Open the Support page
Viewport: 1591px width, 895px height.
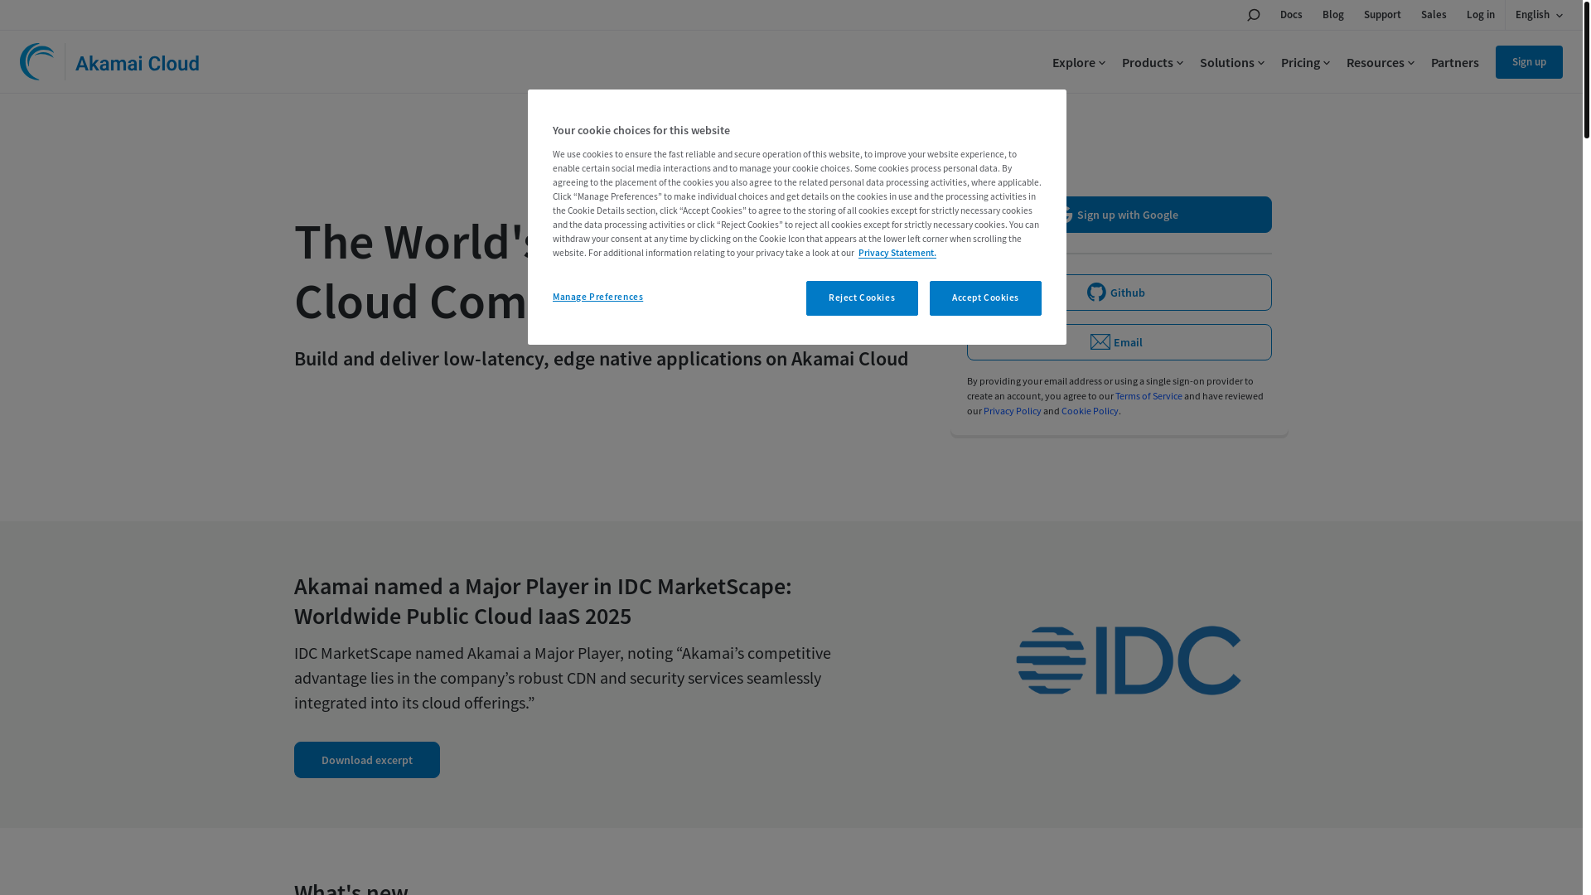(1382, 15)
